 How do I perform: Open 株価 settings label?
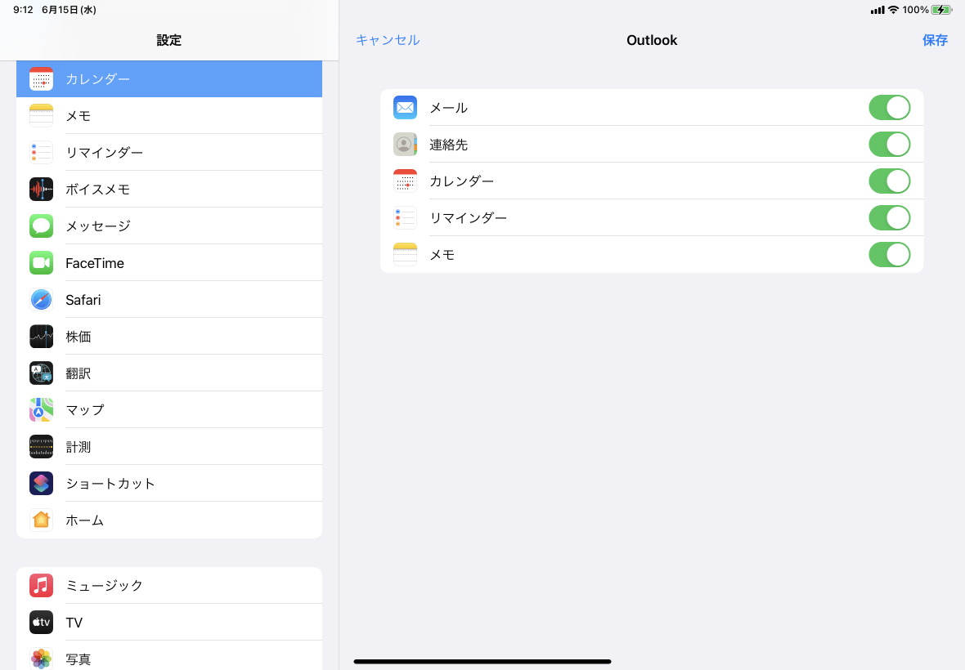[x=79, y=337]
